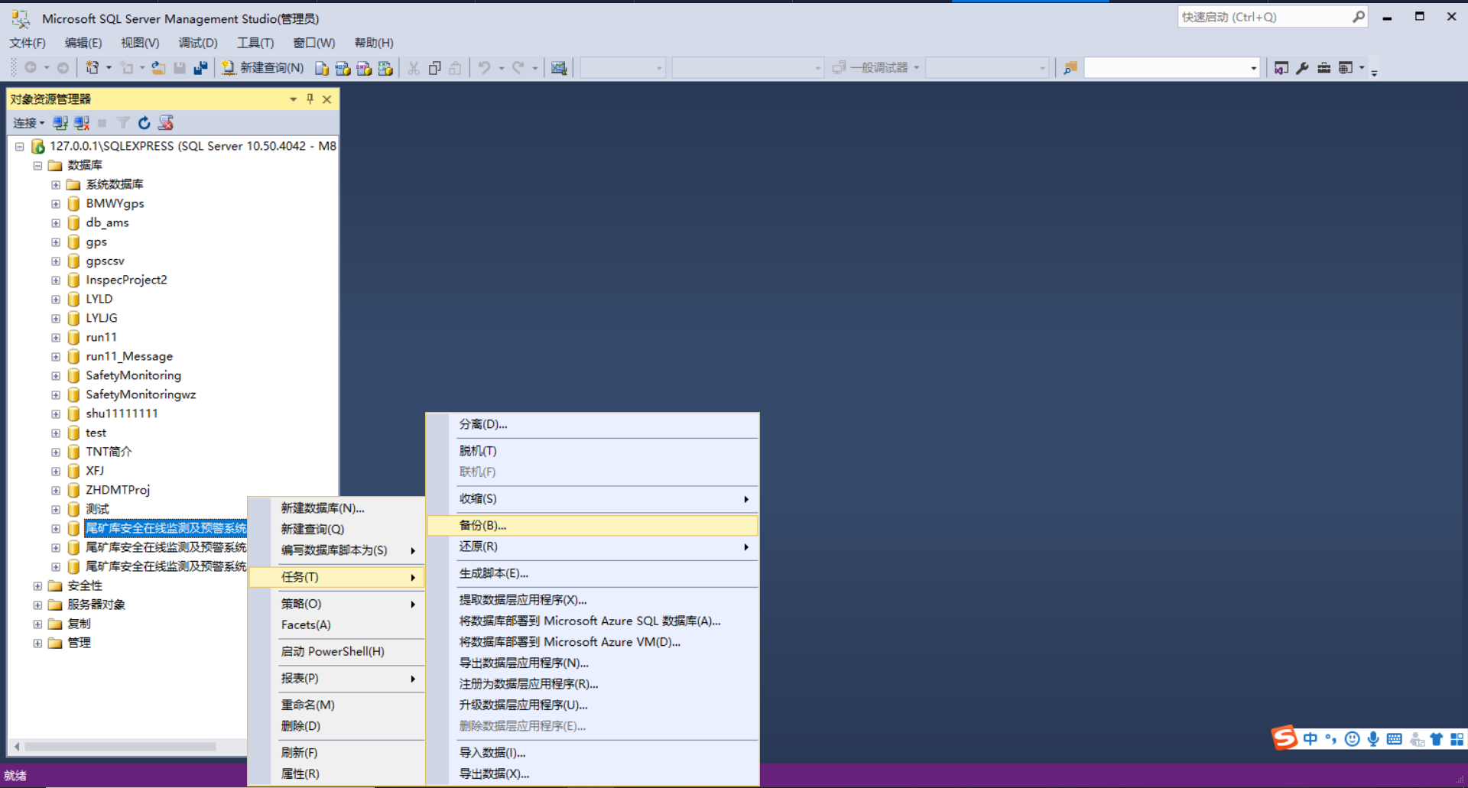
Task: Collapse the 127.0.0.1\SQLEXPRESS server node
Action: (19, 146)
